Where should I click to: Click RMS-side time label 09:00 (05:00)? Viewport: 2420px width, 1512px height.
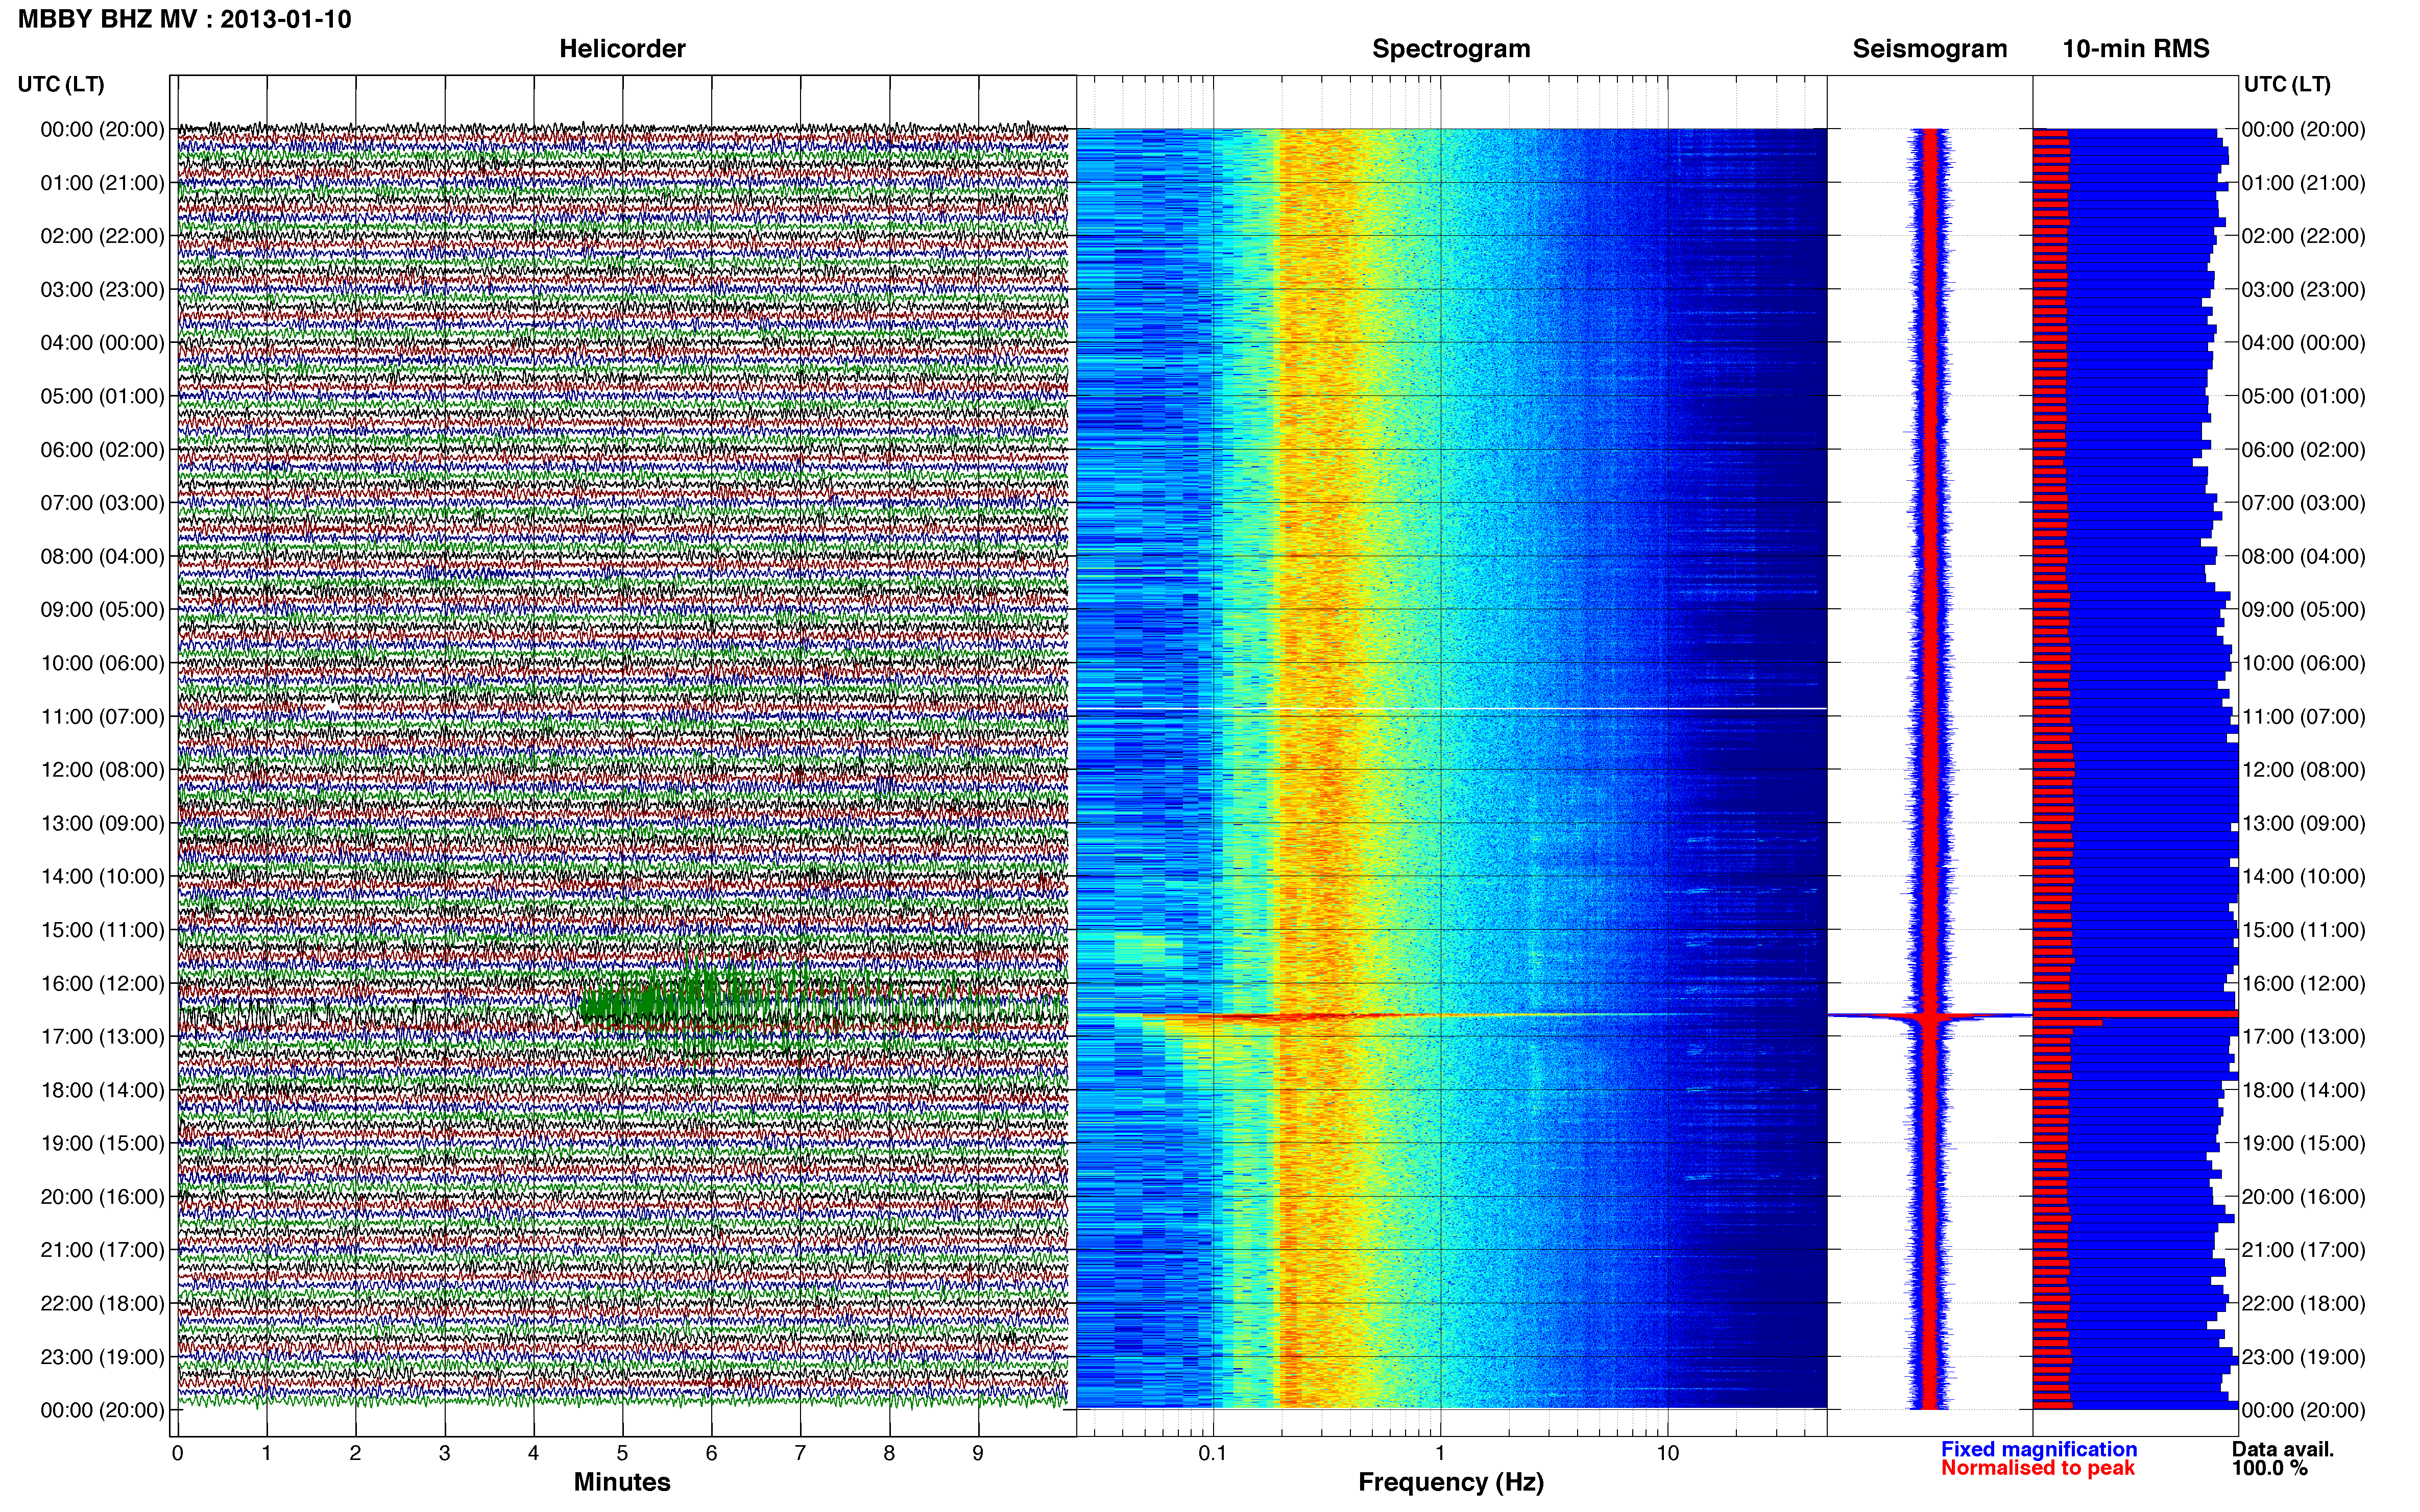(2303, 610)
